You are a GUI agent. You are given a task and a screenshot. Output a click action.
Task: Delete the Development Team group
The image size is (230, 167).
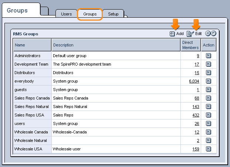[x=208, y=64]
